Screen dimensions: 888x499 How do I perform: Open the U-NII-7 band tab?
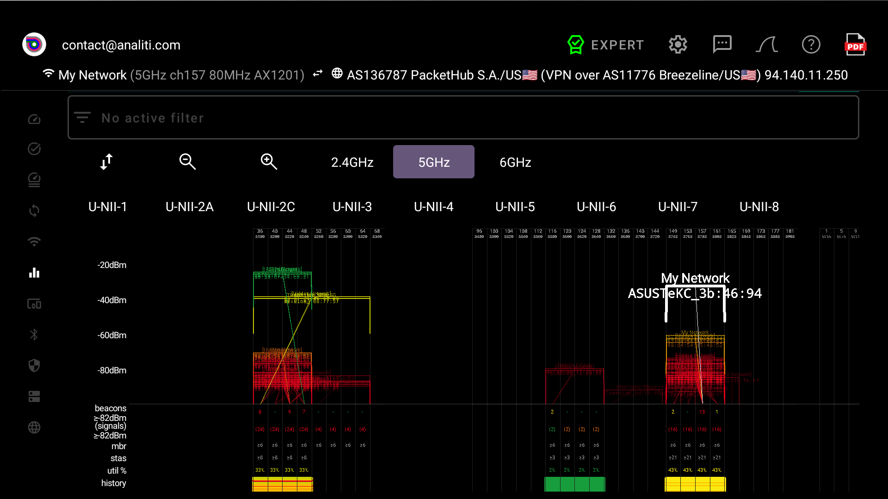pyautogui.click(x=678, y=207)
